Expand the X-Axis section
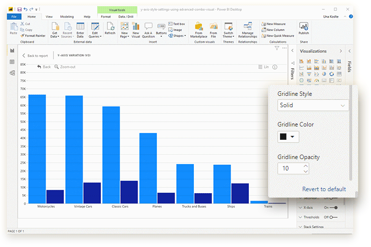The image size is (371, 247). (x=300, y=207)
